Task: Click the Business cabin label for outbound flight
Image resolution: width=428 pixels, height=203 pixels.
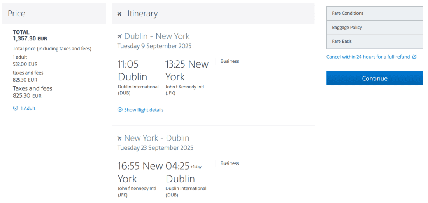Action: (x=230, y=61)
